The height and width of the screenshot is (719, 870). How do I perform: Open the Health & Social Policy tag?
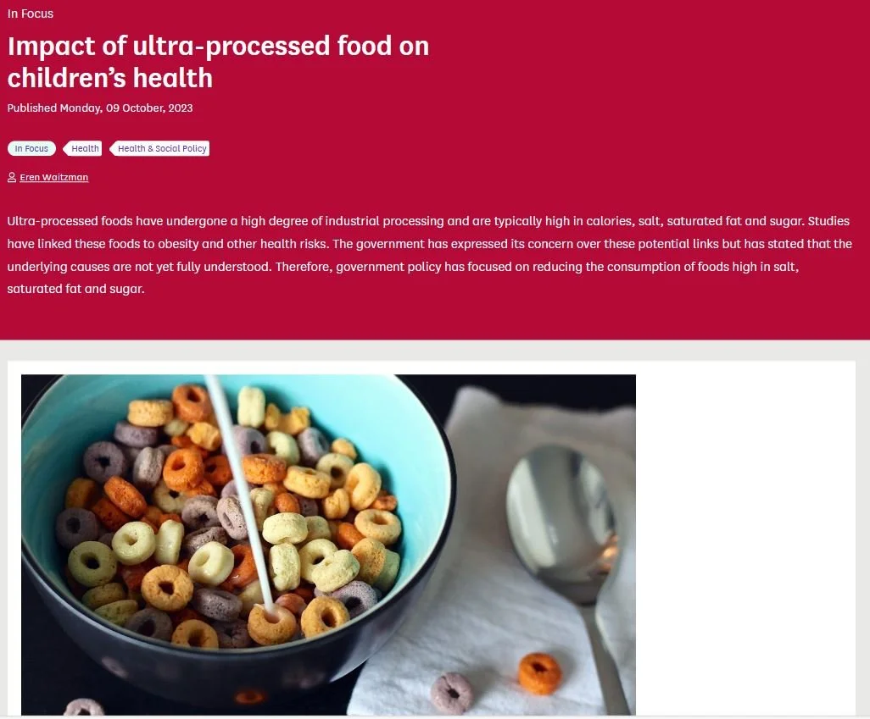pos(159,148)
